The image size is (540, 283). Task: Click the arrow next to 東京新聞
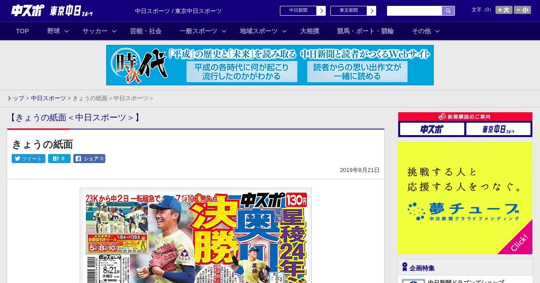372,11
